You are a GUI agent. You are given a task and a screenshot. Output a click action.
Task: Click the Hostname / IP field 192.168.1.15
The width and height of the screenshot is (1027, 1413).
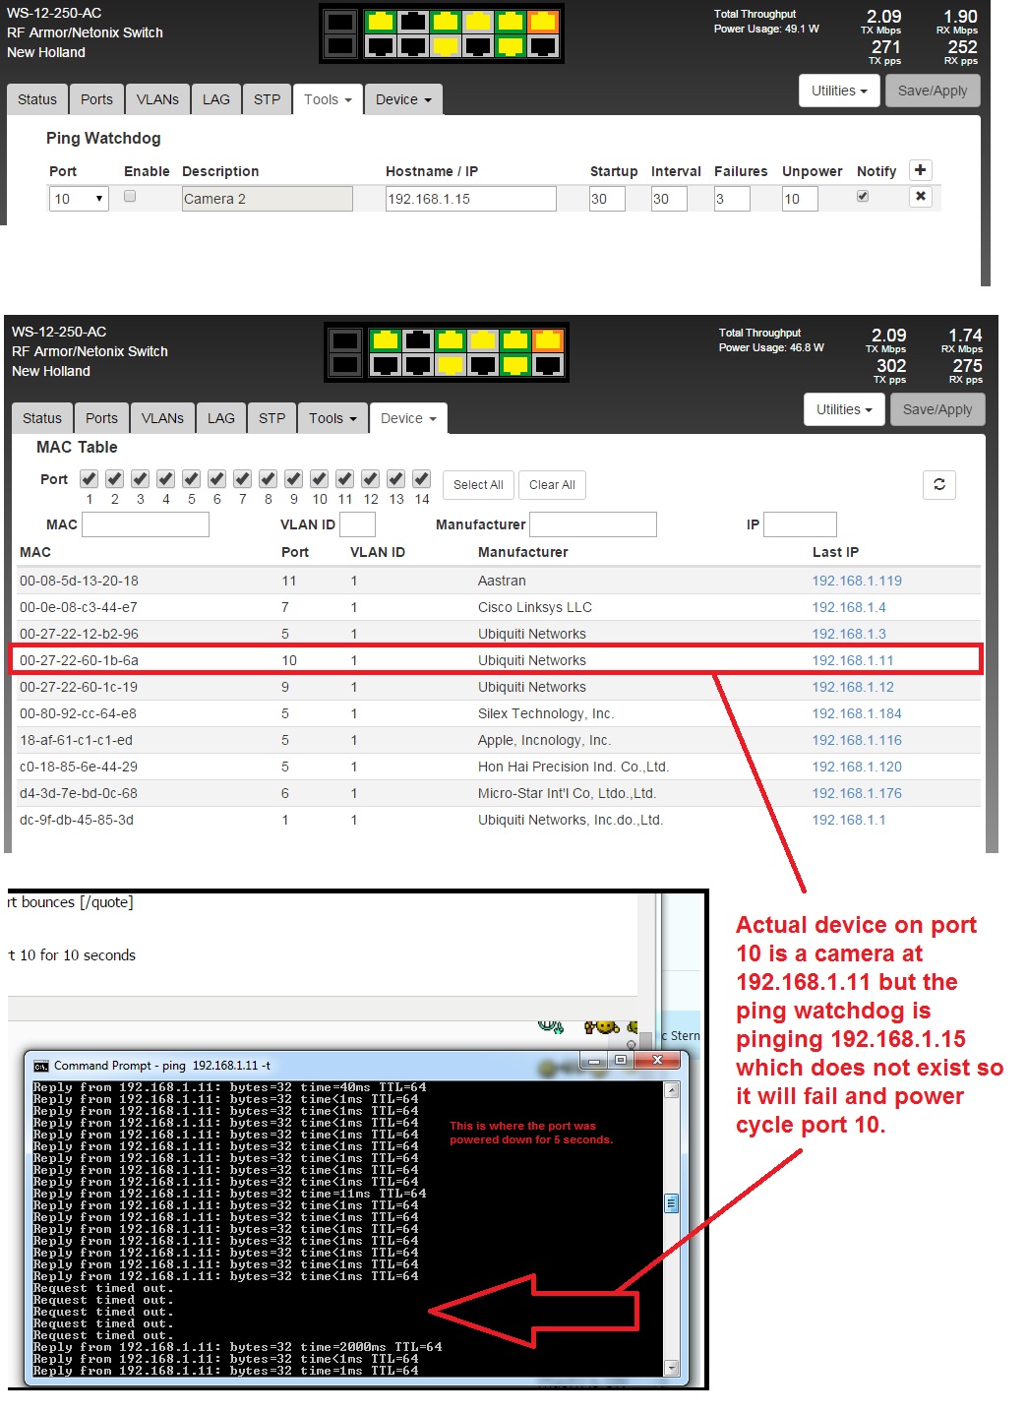470,199
